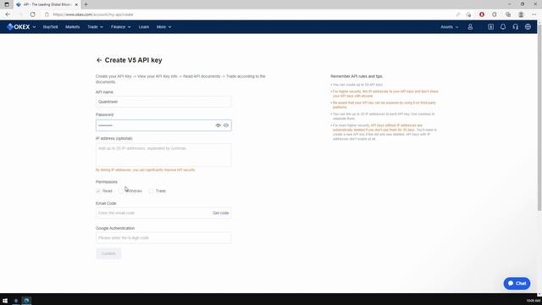
Task: Click the password key icon in the address bar
Action: click(458, 14)
